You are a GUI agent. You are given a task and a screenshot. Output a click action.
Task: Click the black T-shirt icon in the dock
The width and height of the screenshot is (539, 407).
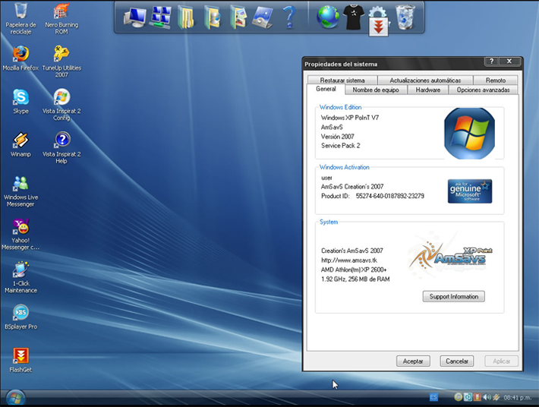(354, 17)
